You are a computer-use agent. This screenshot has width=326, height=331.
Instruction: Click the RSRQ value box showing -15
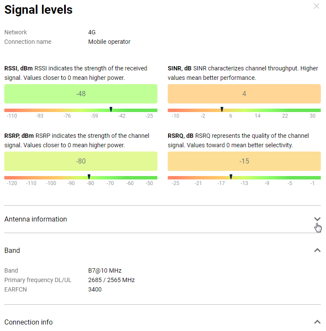click(x=244, y=161)
